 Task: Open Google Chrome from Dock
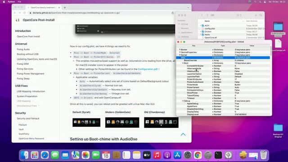click(198, 155)
